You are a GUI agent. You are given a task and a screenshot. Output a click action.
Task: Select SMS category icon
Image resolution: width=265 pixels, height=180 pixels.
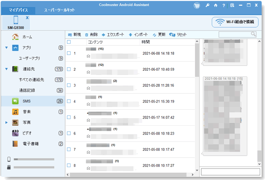[15, 101]
